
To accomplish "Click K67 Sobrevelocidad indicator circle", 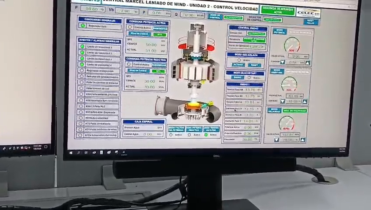I will pyautogui.click(x=80, y=118).
